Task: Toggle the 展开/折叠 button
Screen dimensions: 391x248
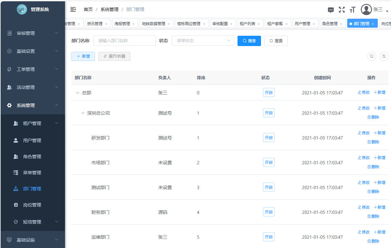Action: click(x=114, y=56)
